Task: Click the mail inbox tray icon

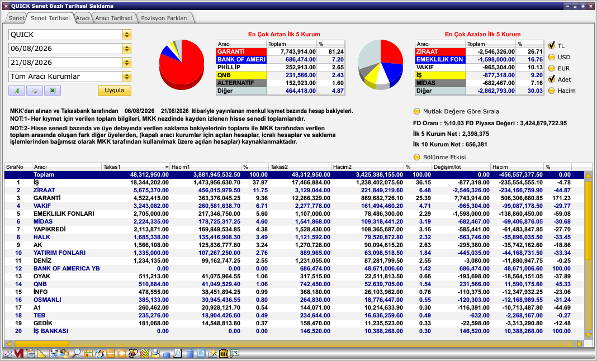Action: tap(155, 353)
